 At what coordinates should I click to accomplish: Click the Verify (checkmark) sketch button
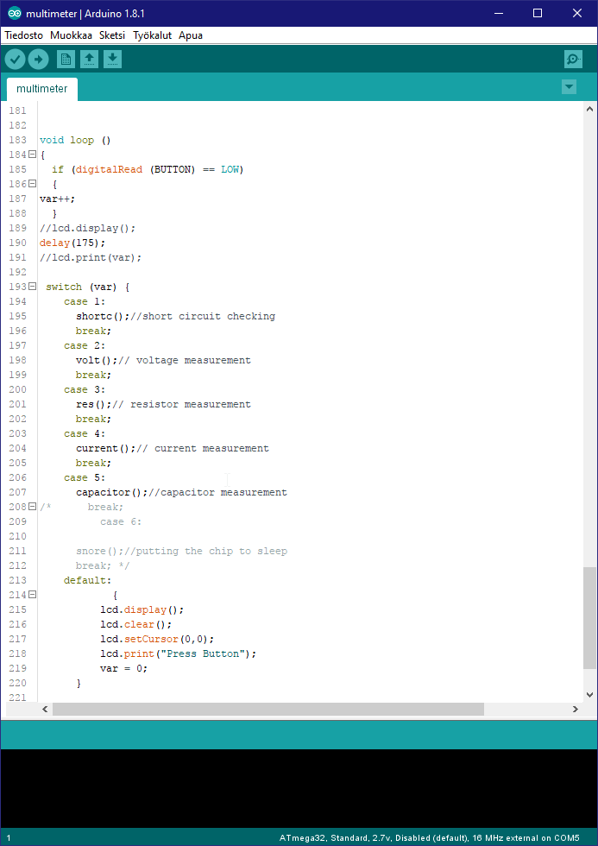pyautogui.click(x=16, y=60)
